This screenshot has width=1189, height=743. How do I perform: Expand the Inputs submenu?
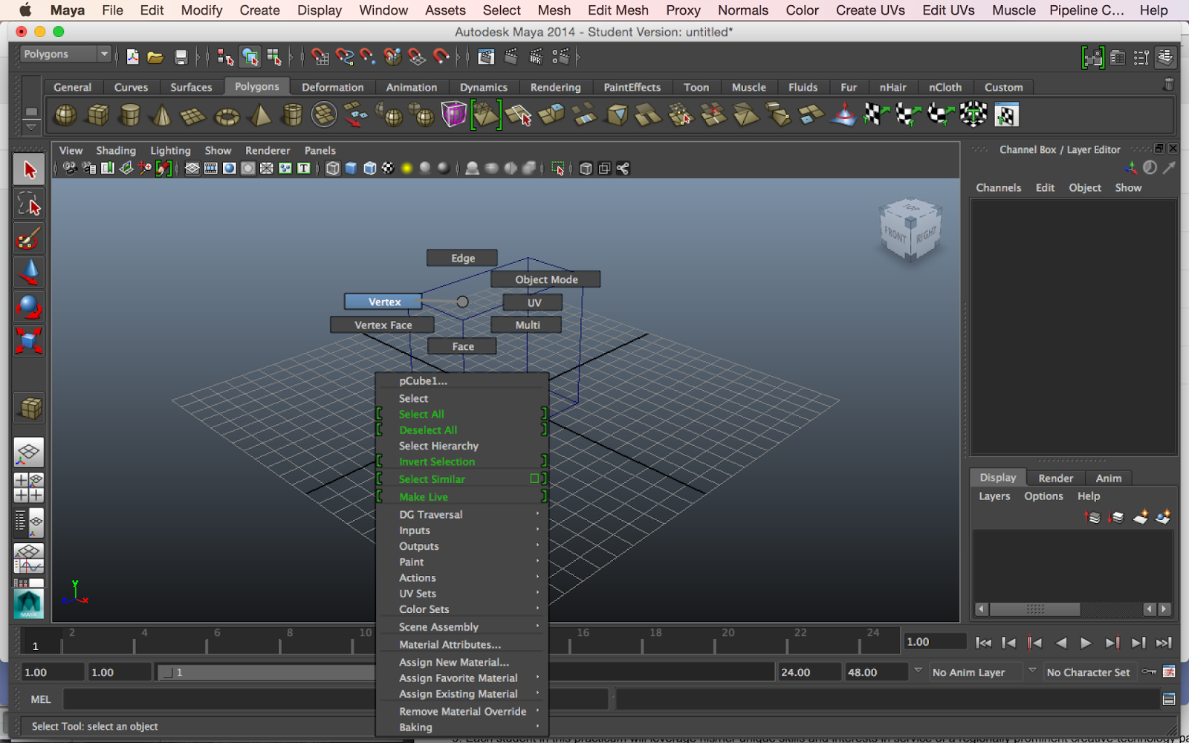(463, 531)
